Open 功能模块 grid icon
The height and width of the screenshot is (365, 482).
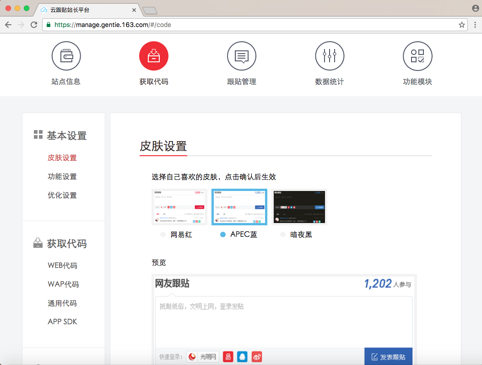click(417, 56)
